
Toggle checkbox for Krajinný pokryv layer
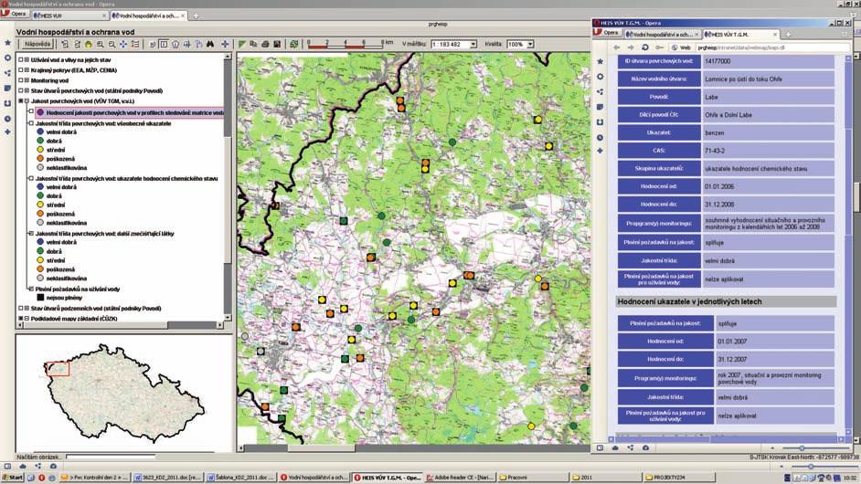pos(21,70)
